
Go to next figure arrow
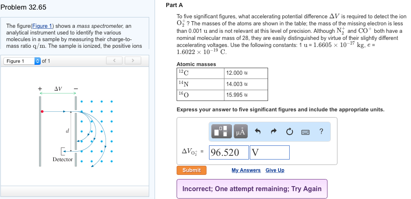click(133, 61)
